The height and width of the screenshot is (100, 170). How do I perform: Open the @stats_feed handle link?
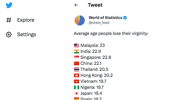[x=99, y=23]
